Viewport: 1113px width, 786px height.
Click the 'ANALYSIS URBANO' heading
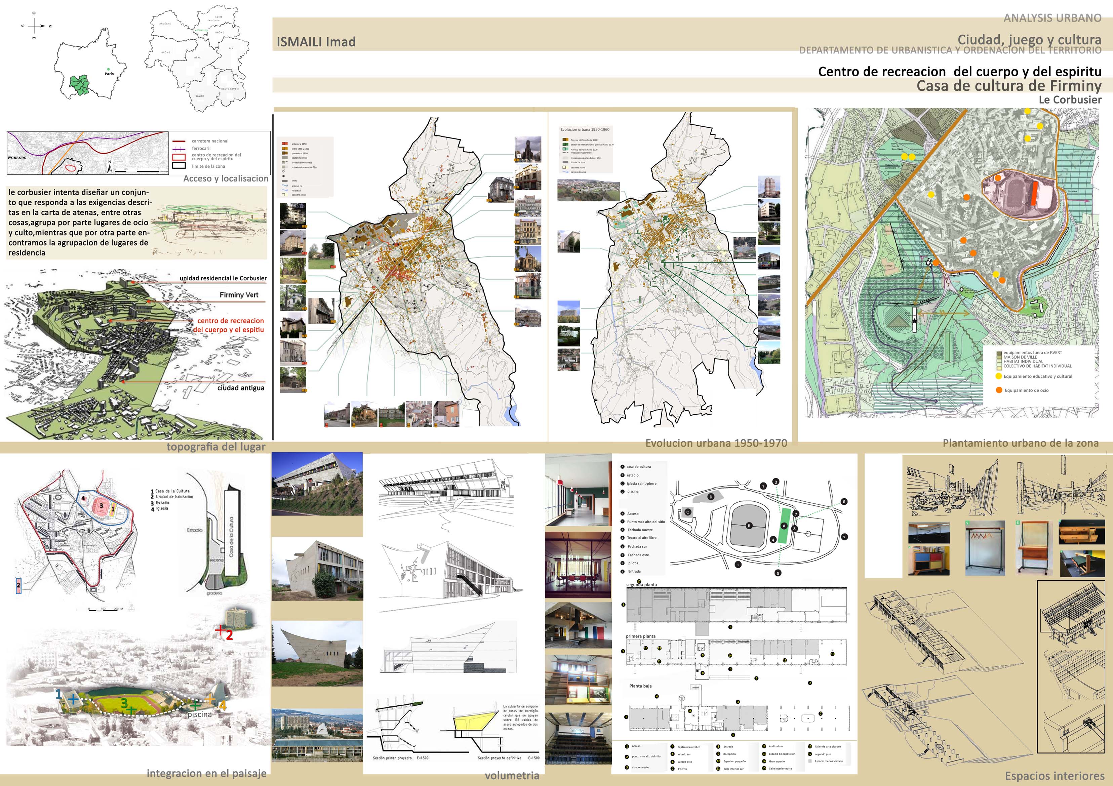coord(1052,18)
